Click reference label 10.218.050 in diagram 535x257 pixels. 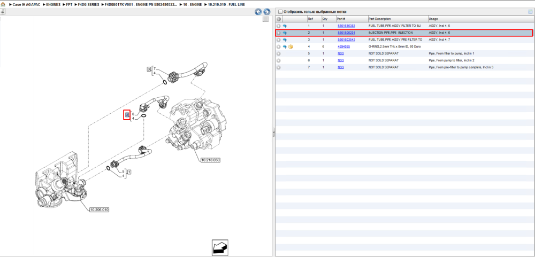point(210,160)
